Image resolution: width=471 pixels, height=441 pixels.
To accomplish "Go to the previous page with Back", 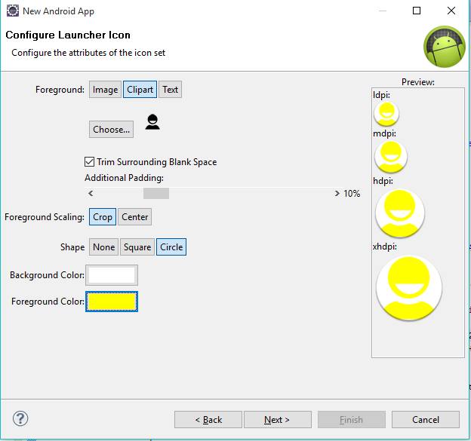I will tap(208, 419).
